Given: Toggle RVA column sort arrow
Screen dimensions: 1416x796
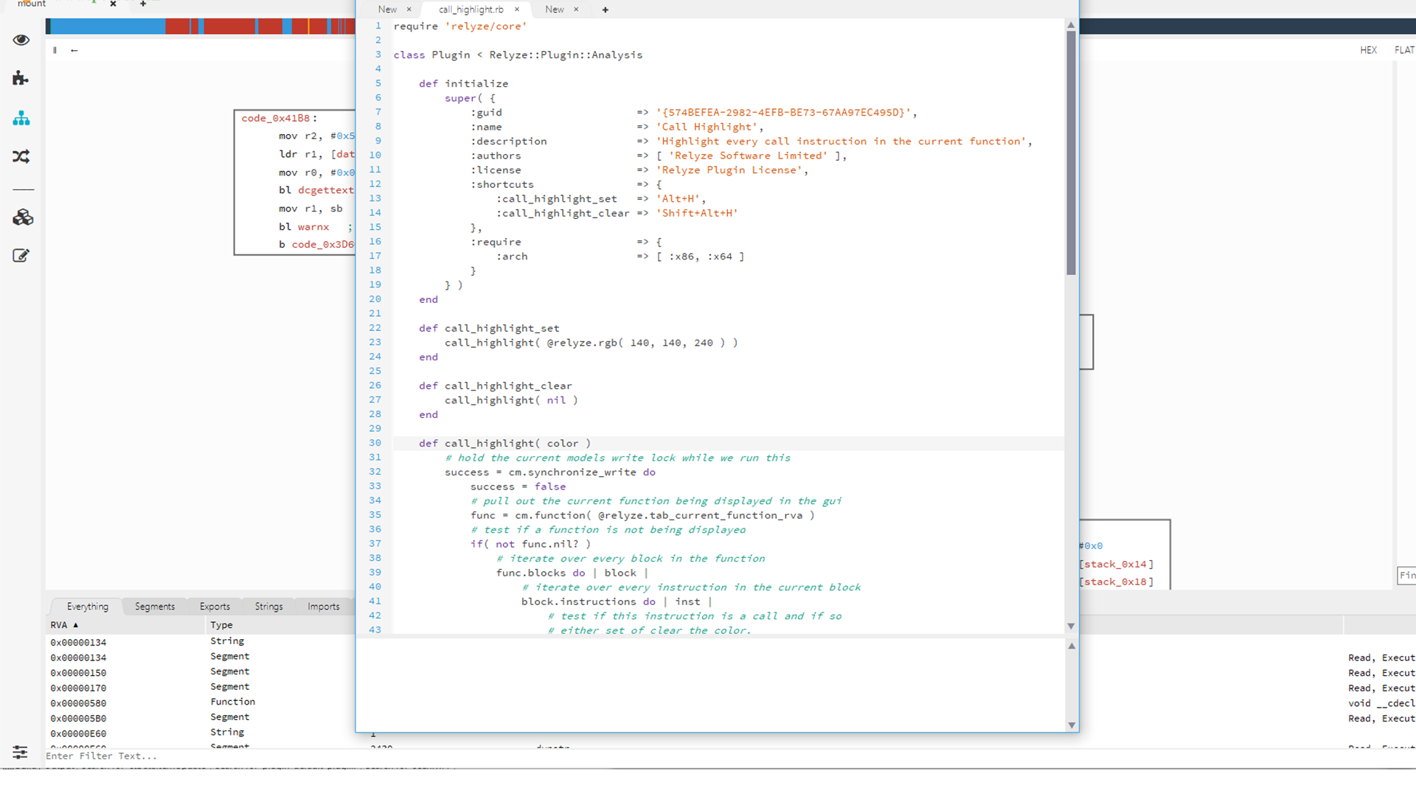Looking at the screenshot, I should point(75,625).
